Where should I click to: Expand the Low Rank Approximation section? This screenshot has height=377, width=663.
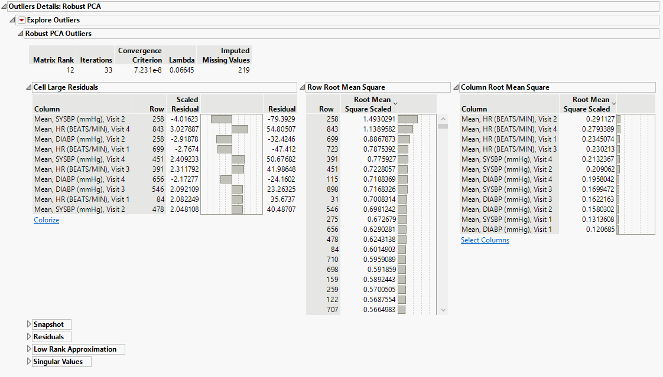[29, 349]
